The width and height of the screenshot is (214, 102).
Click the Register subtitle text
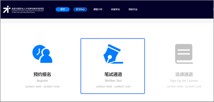point(42,81)
